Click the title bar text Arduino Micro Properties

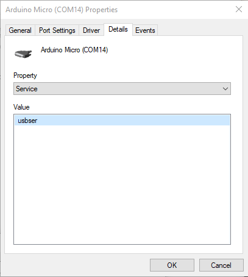click(x=62, y=10)
